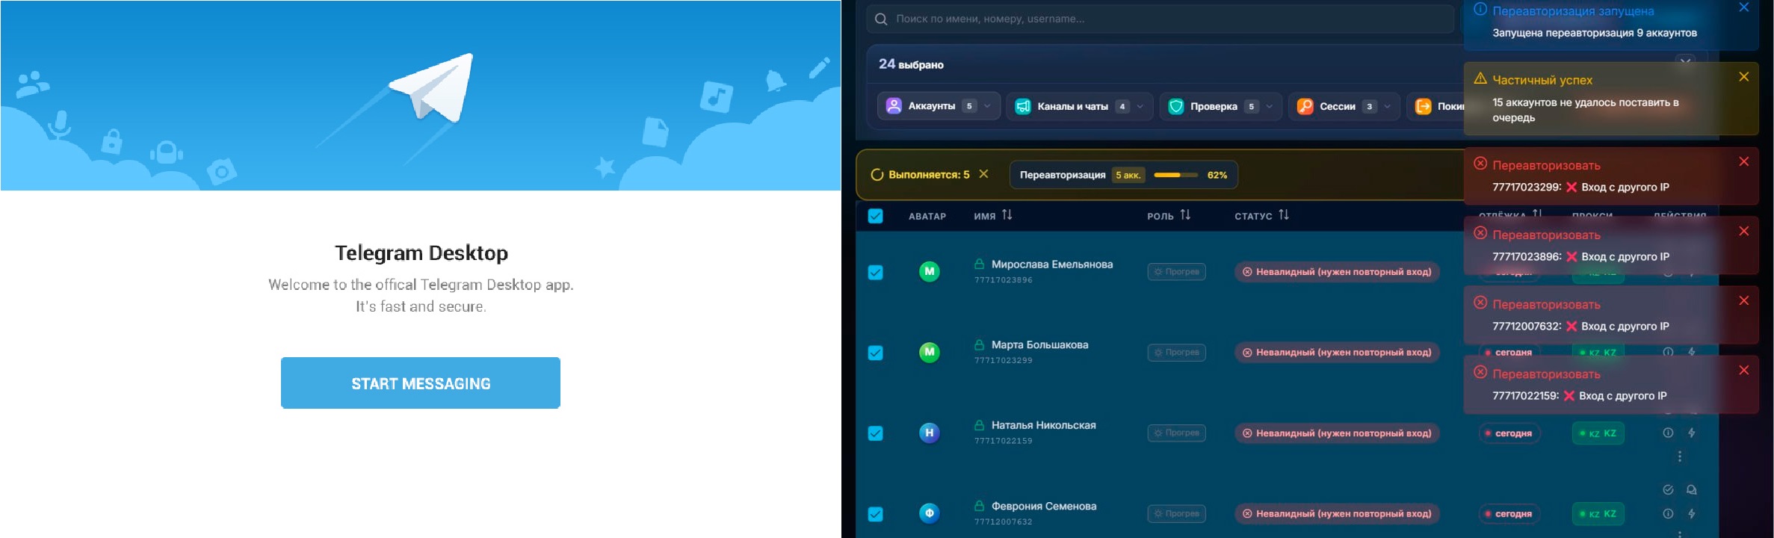This screenshot has height=538, width=1774.
Task: Uncheck the Марта Большакова row checkbox
Action: (x=876, y=353)
